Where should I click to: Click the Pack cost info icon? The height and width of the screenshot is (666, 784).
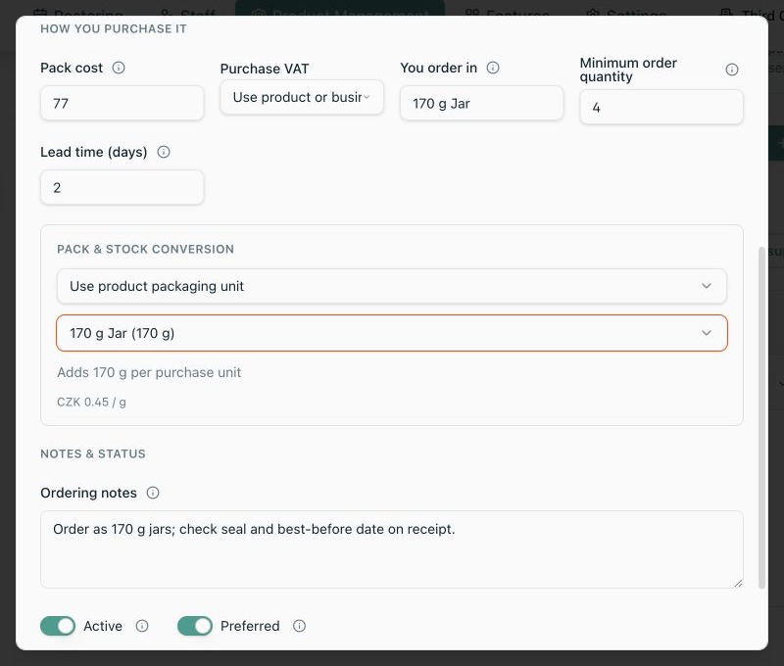click(119, 68)
